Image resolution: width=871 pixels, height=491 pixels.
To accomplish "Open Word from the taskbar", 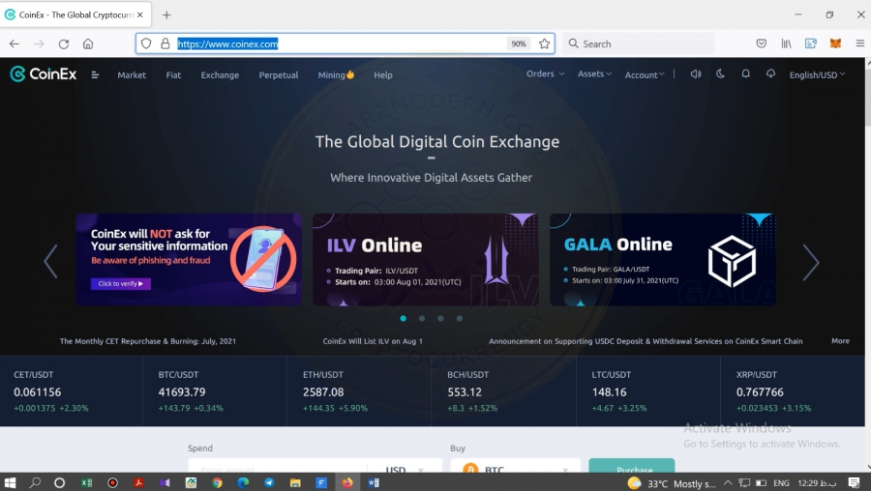I will (374, 482).
